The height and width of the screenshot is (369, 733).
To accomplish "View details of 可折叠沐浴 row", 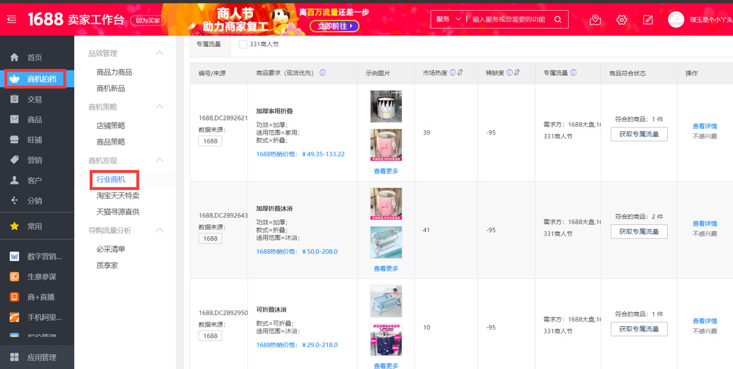I will tap(704, 321).
